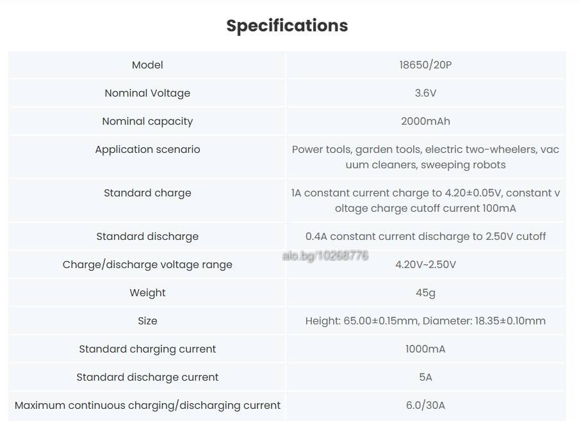Click the 4.20V~2.50V voltage range value
This screenshot has width=579, height=437.
click(425, 264)
